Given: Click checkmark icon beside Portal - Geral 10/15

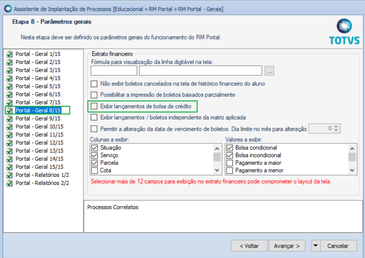Looking at the screenshot, I should coord(9,127).
